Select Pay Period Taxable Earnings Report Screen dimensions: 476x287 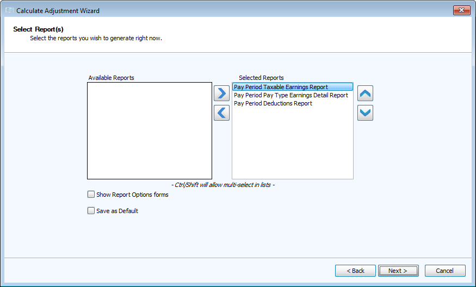(281, 87)
